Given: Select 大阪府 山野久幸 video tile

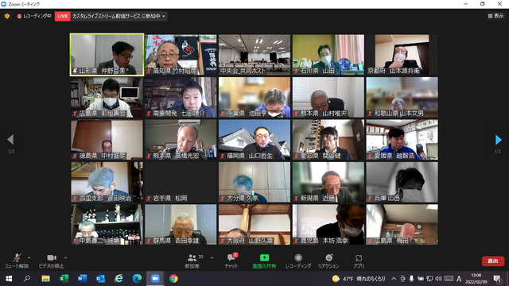Looking at the screenshot, I should 254,224.
